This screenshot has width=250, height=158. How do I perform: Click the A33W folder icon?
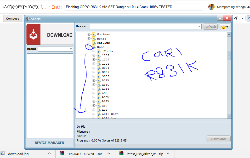99,101
